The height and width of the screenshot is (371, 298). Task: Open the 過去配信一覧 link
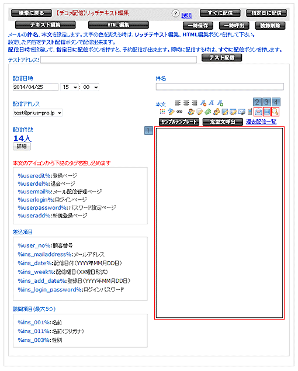click(261, 122)
